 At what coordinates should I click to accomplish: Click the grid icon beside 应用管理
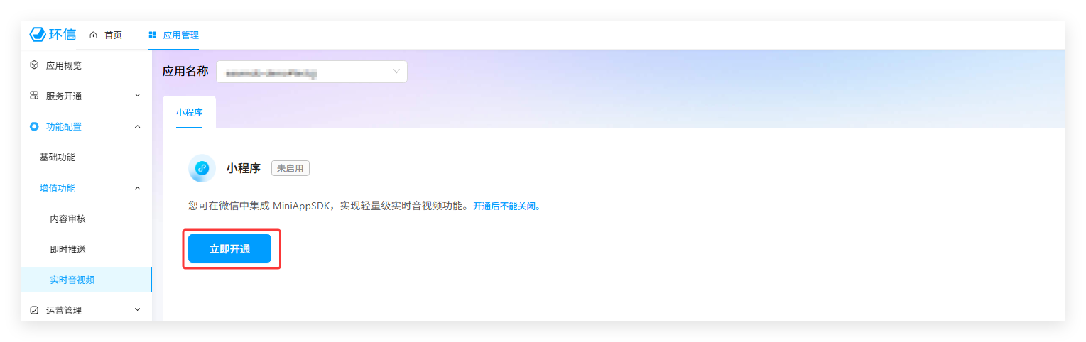click(153, 35)
